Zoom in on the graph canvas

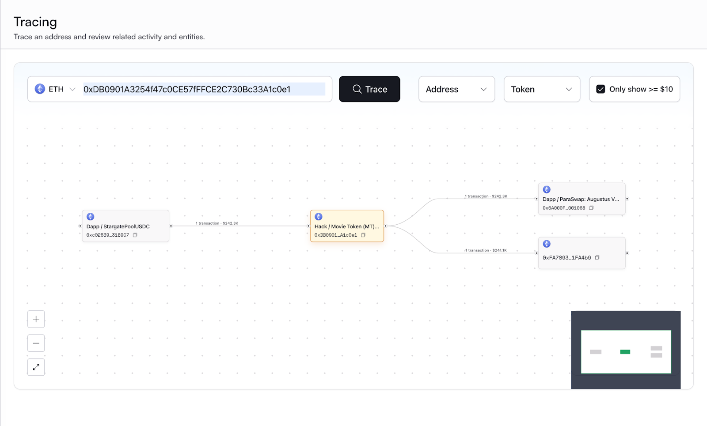[36, 319]
